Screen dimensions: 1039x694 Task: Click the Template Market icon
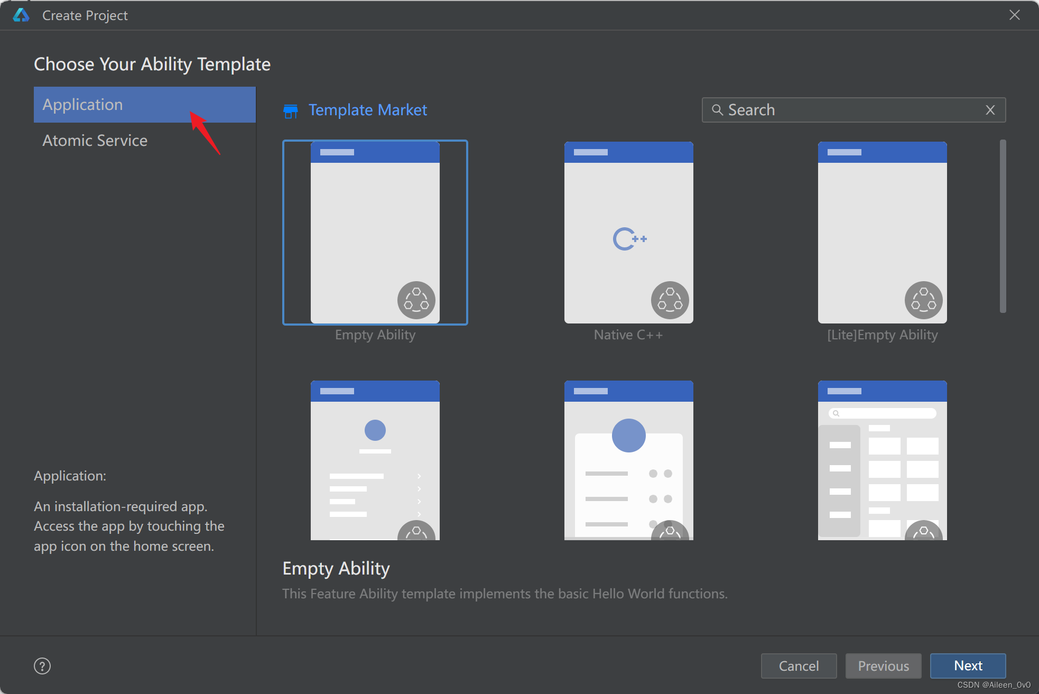click(290, 110)
